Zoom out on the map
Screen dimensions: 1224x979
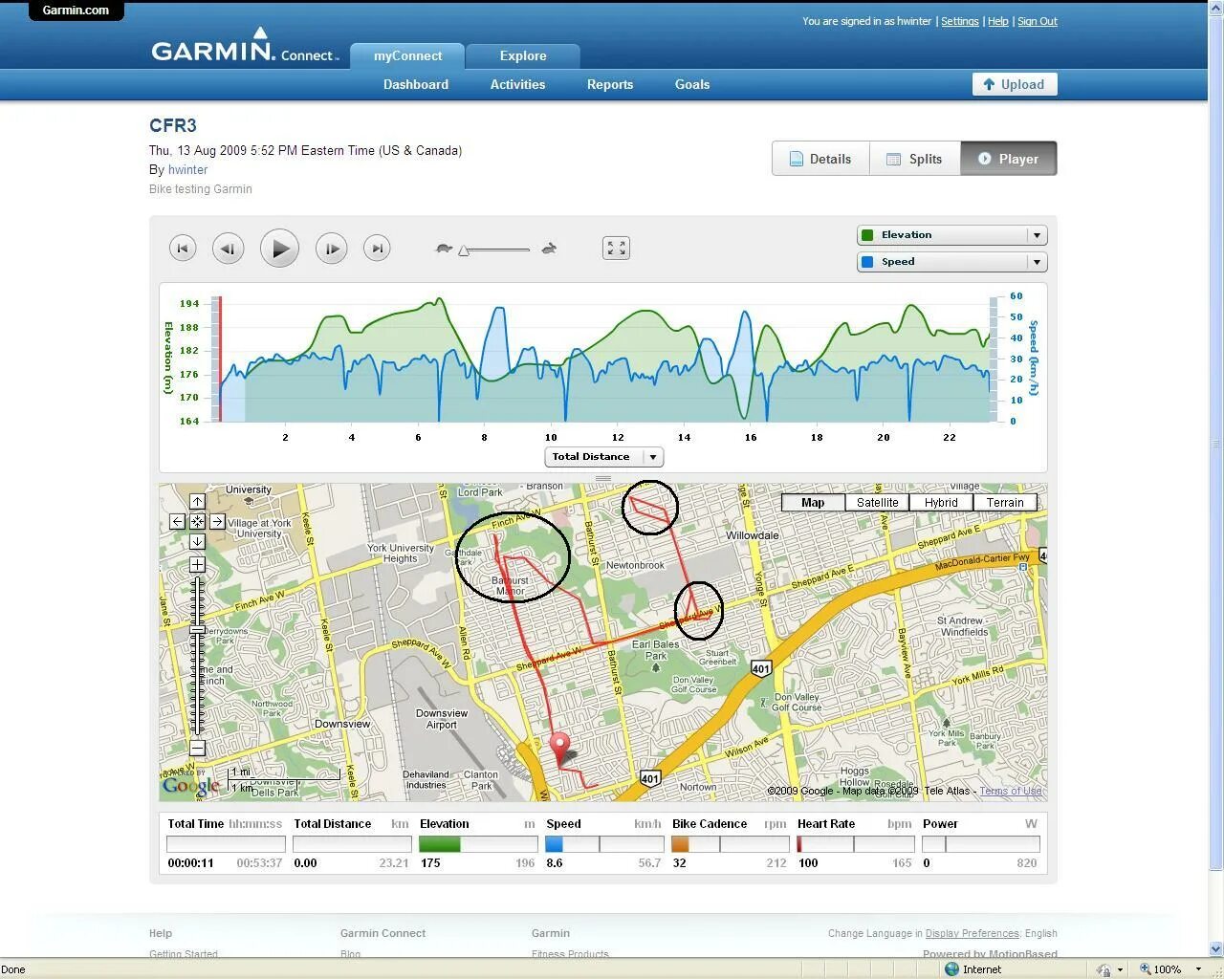197,748
